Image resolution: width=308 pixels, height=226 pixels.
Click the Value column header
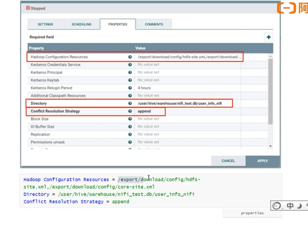[x=140, y=48]
